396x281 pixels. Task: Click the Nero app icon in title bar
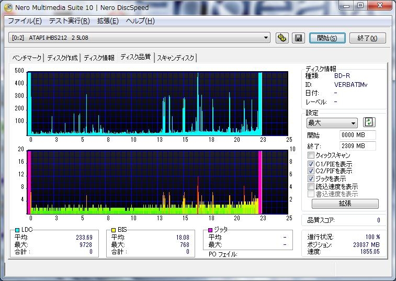(8, 7)
